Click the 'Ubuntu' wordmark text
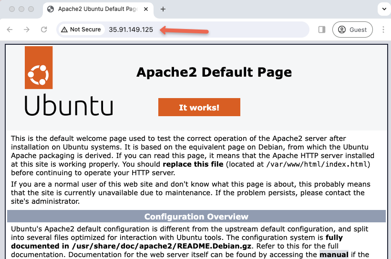The width and height of the screenshot is (391, 259). (x=69, y=105)
